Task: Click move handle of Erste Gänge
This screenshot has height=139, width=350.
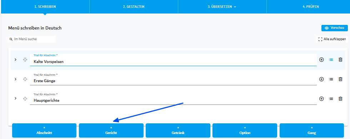Action: click(x=25, y=79)
